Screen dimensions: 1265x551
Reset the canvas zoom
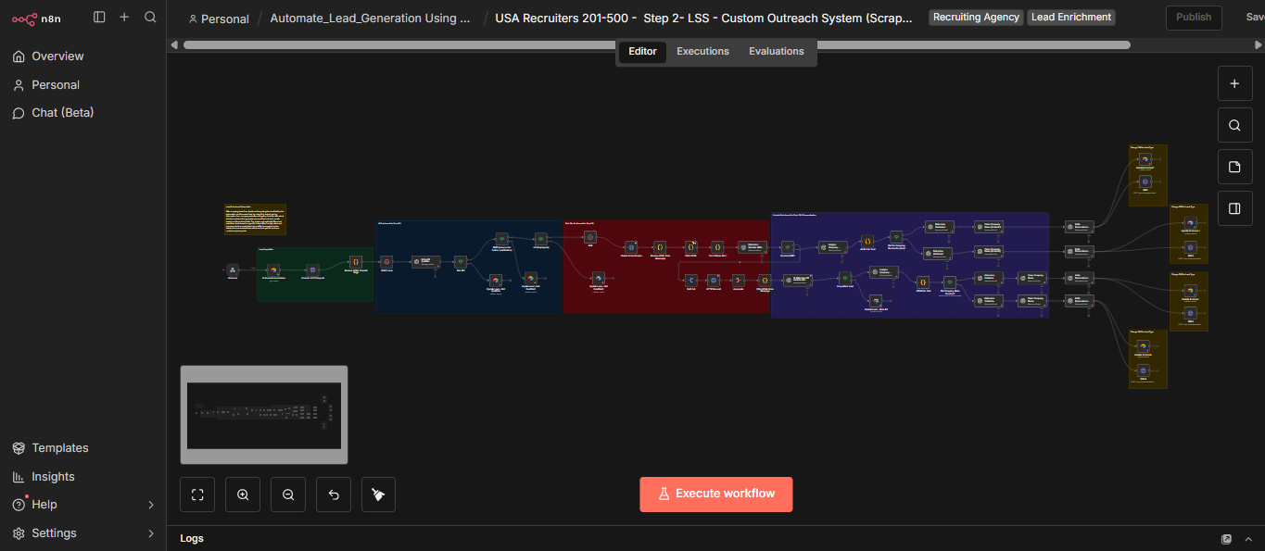click(334, 495)
